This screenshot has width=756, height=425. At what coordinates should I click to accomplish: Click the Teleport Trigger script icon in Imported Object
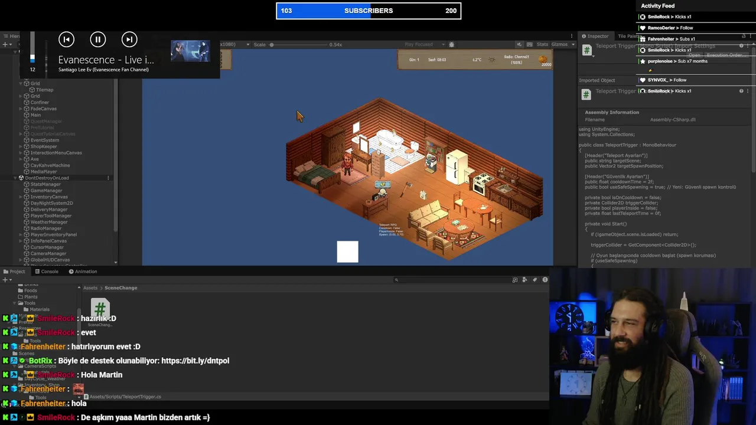[586, 94]
